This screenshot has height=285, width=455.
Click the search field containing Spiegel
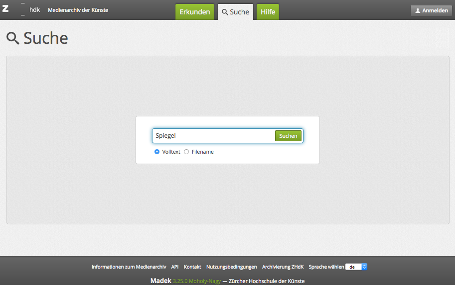coord(213,136)
